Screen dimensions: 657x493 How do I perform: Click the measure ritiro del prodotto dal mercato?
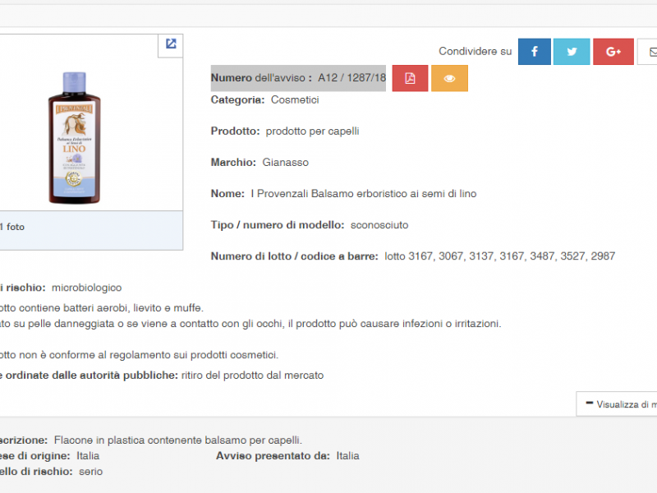point(252,376)
